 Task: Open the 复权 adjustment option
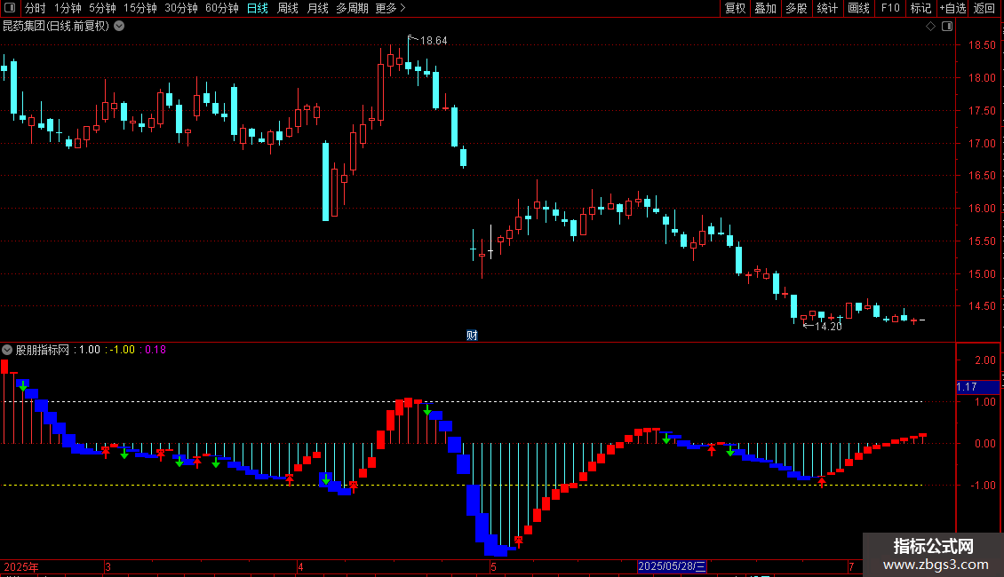tap(735, 8)
